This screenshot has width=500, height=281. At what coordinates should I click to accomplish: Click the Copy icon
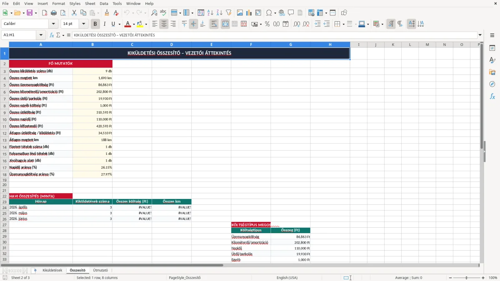[x=83, y=13]
